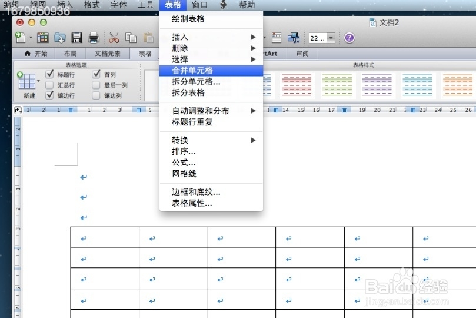Toggle the 镶边行 checkbox

point(49,95)
